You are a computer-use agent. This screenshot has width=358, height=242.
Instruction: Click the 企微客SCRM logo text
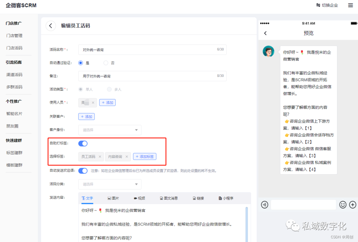pos(21,5)
